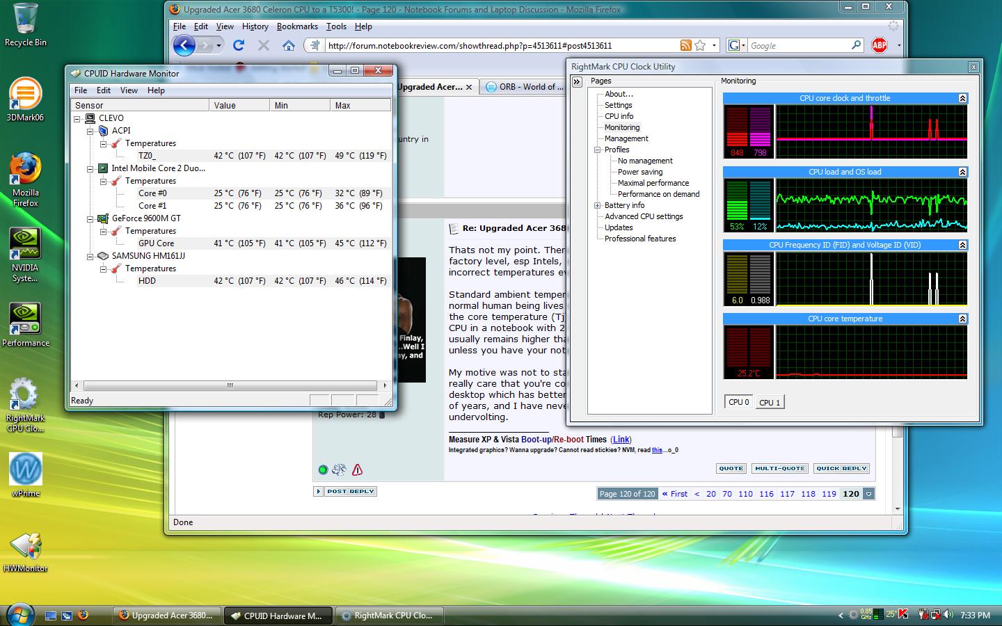
Task: Click the Multi-Quote button
Action: 779,469
